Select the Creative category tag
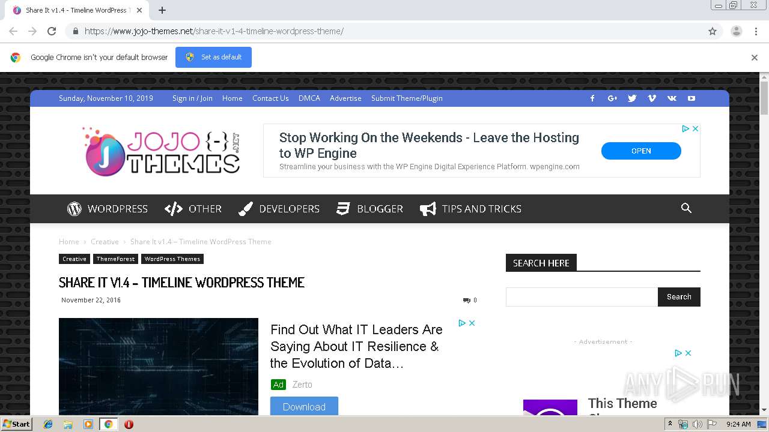The width and height of the screenshot is (769, 432). (x=74, y=259)
